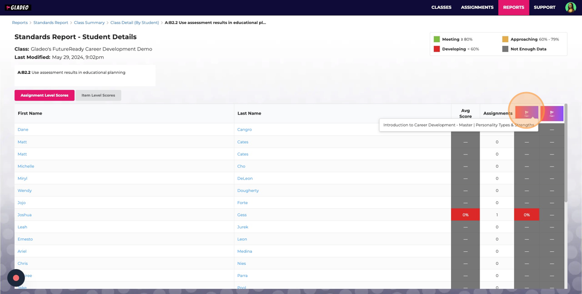This screenshot has height=294, width=582.
Task: Open the Gess last name link
Action: click(242, 215)
